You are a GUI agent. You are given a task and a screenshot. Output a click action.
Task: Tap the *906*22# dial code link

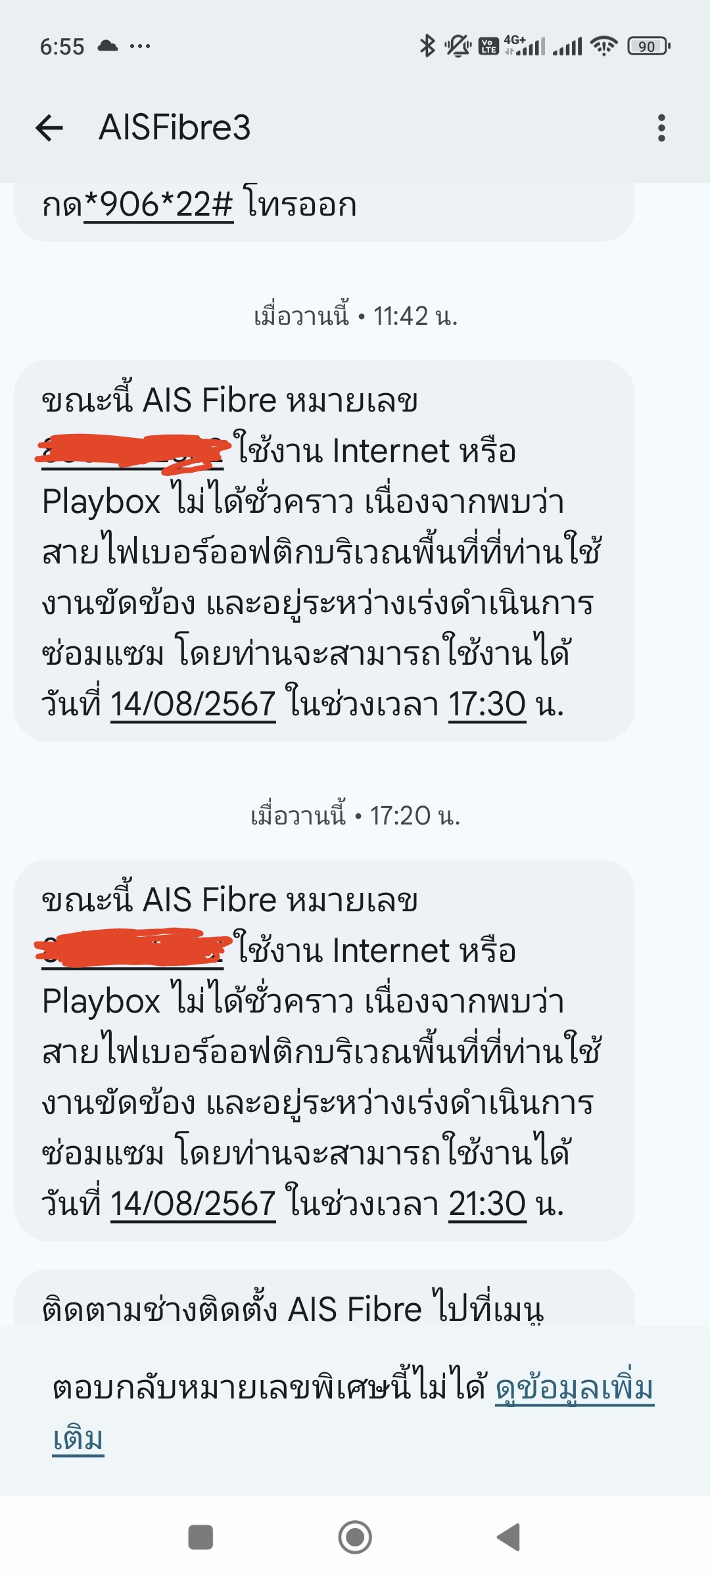158,204
